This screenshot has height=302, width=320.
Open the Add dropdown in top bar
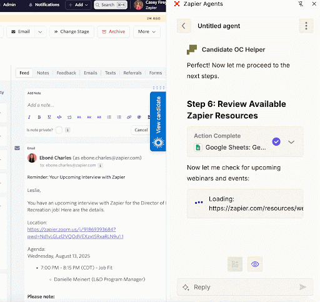[78, 5]
